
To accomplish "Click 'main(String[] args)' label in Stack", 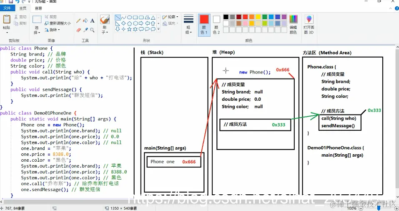I will pyautogui.click(x=165, y=148).
